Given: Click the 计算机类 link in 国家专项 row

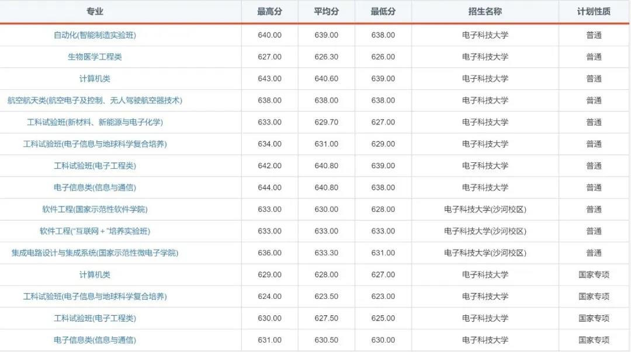Looking at the screenshot, I should (95, 274).
